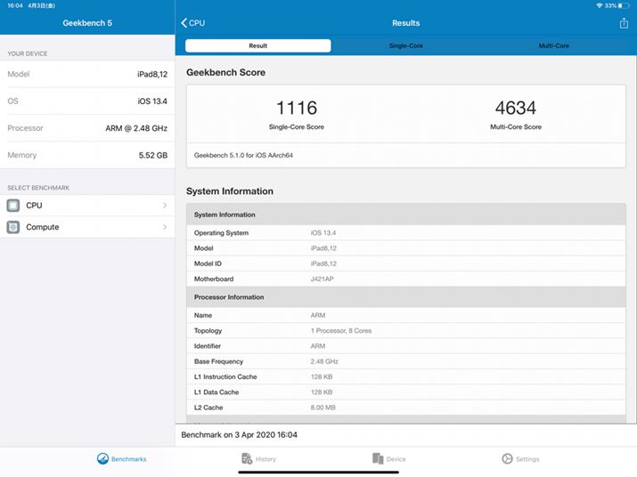Screen dimensions: 637x477
Task: Expand the CPU benchmark row chevron
Action: coord(165,206)
